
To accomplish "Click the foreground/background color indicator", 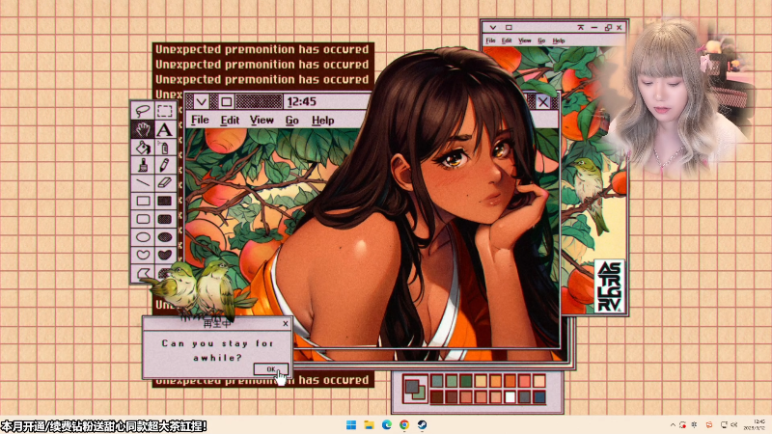I will click(x=415, y=389).
